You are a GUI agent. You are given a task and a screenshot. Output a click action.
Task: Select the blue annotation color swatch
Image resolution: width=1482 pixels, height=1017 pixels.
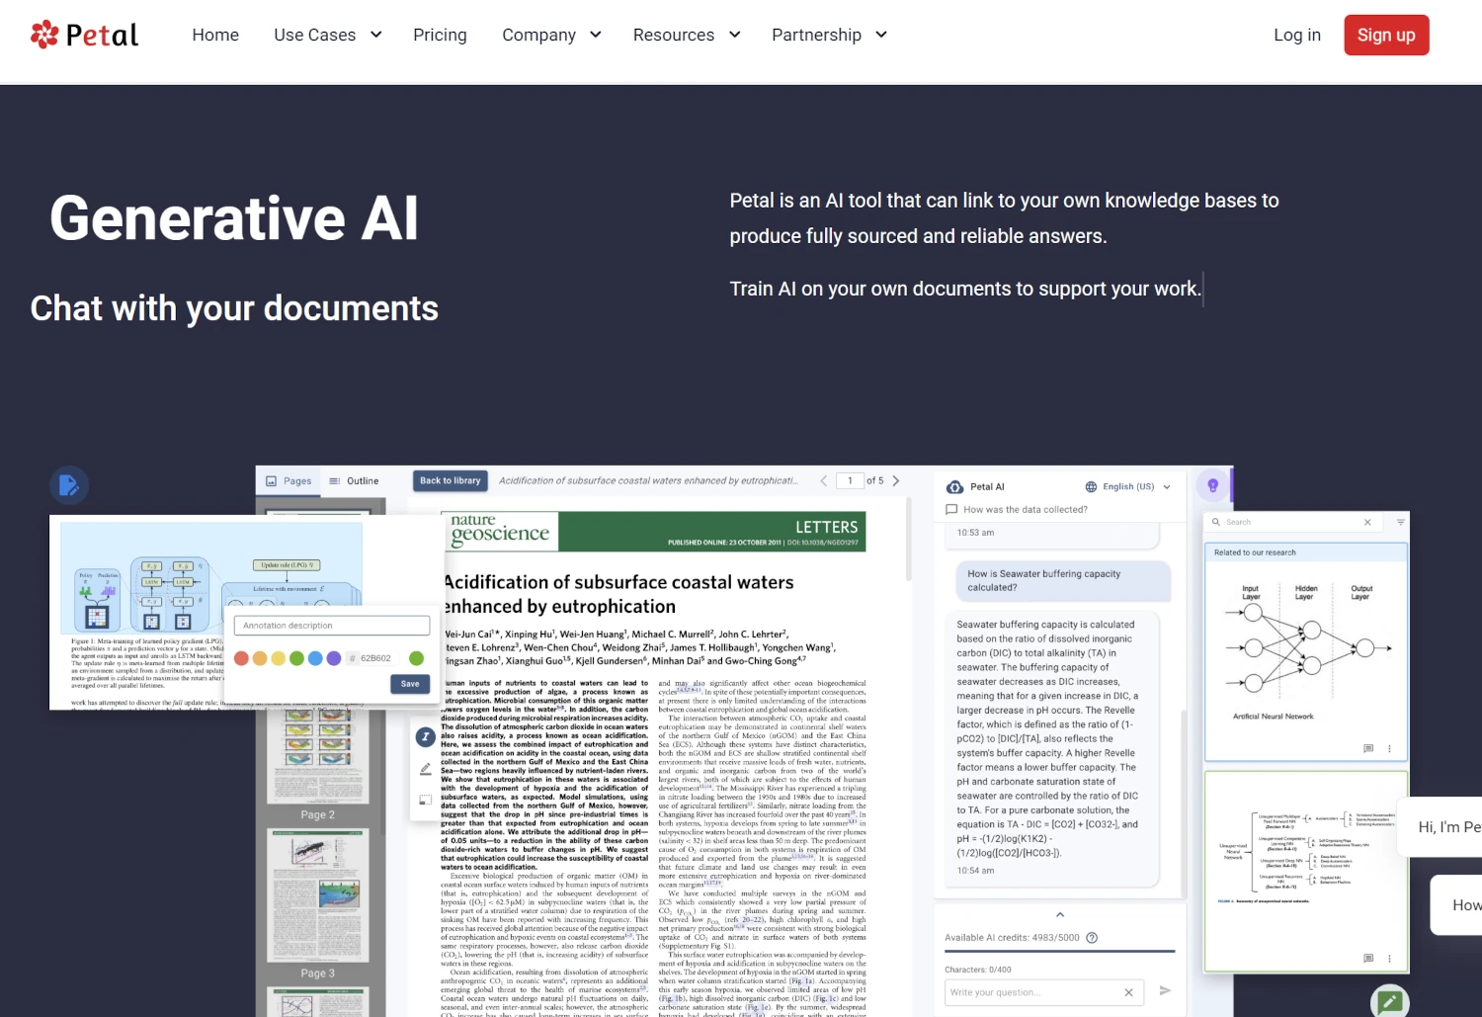tap(315, 658)
